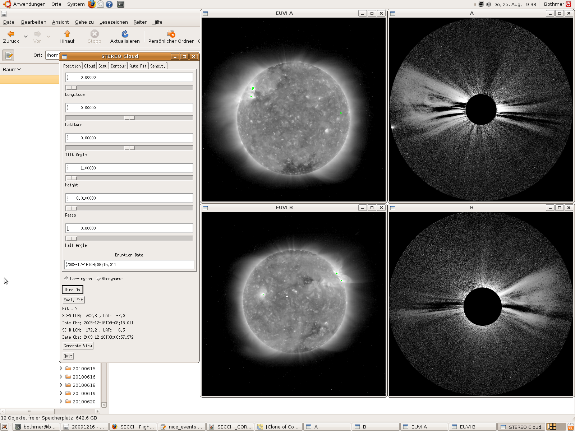Open the mail launcher icon in top panel
Screen dimensions: 575x431
[x=101, y=4]
